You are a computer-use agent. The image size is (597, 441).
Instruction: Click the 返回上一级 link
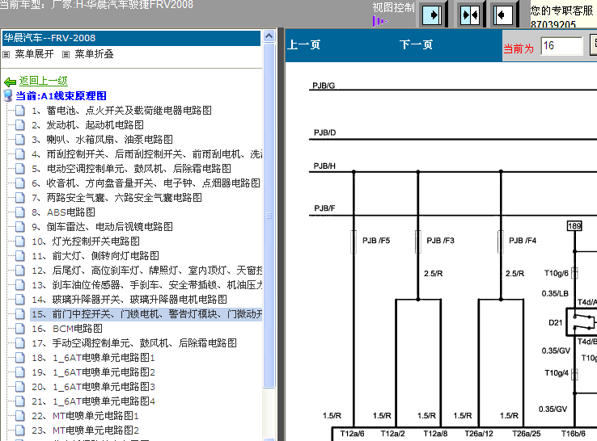click(x=44, y=81)
